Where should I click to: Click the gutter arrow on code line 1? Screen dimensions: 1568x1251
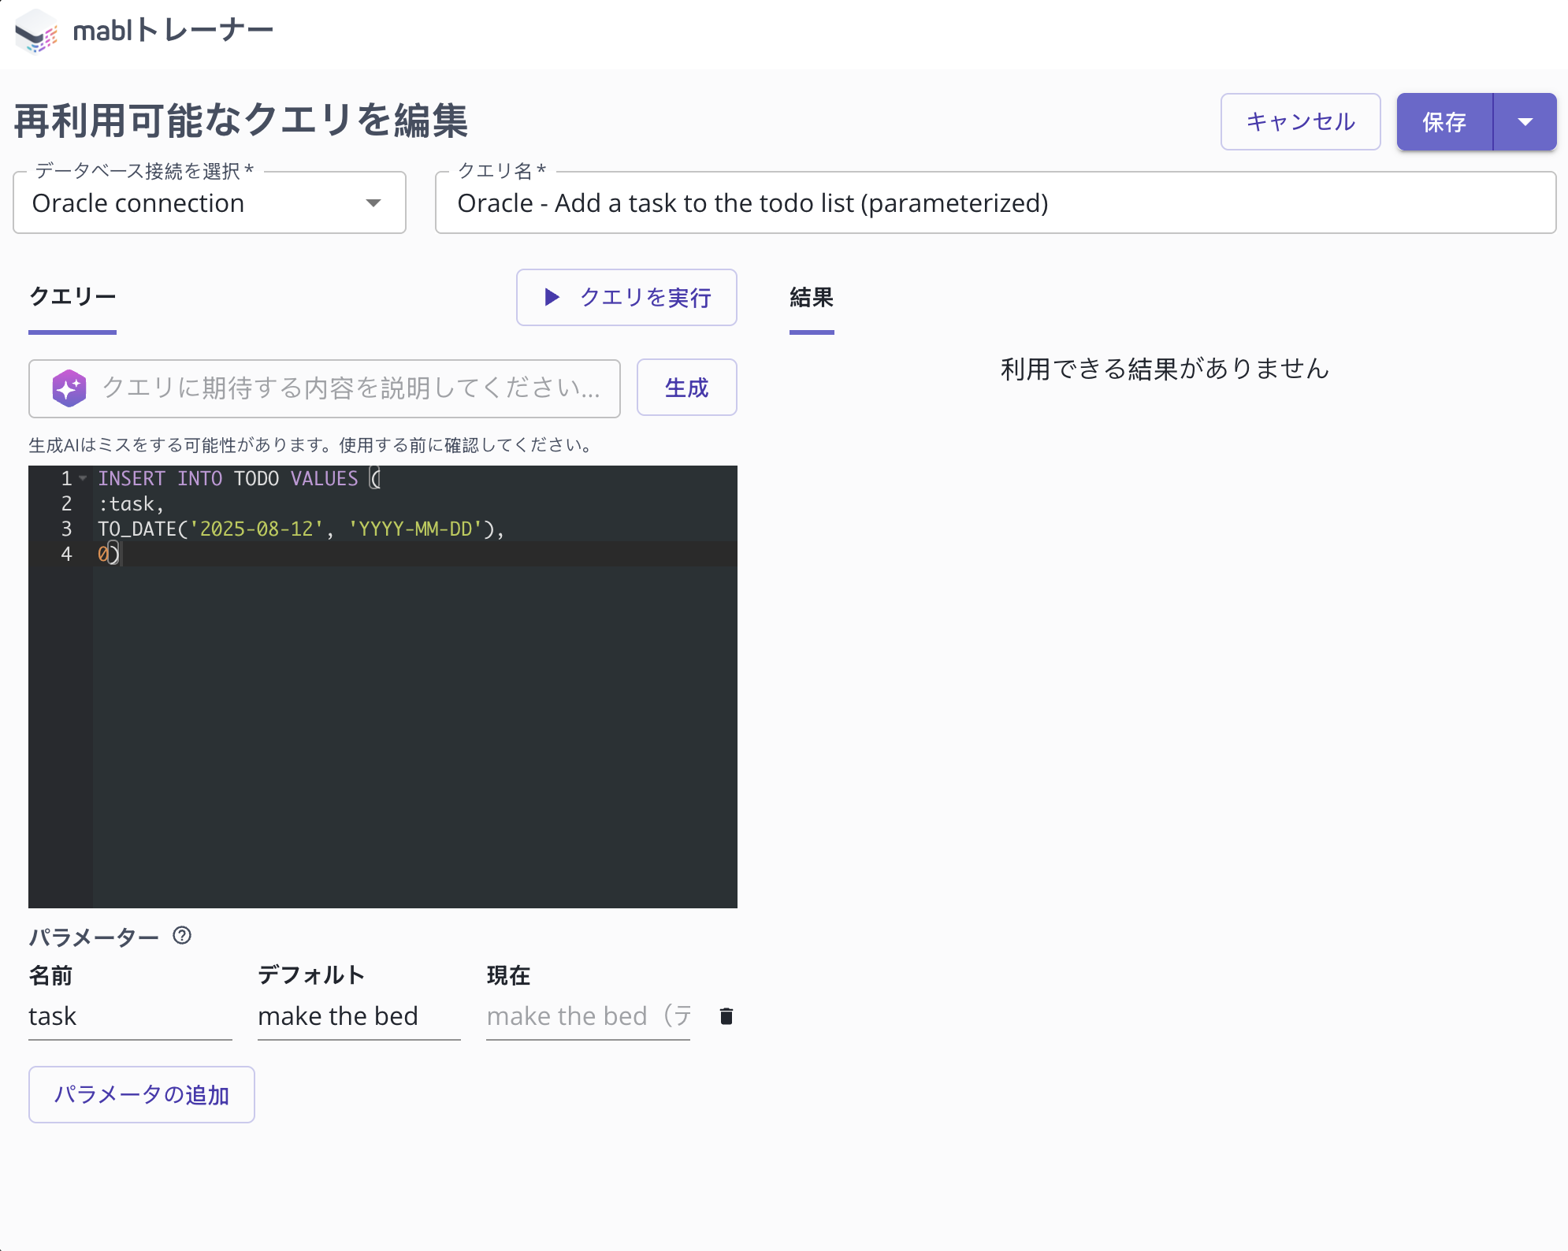tap(81, 478)
